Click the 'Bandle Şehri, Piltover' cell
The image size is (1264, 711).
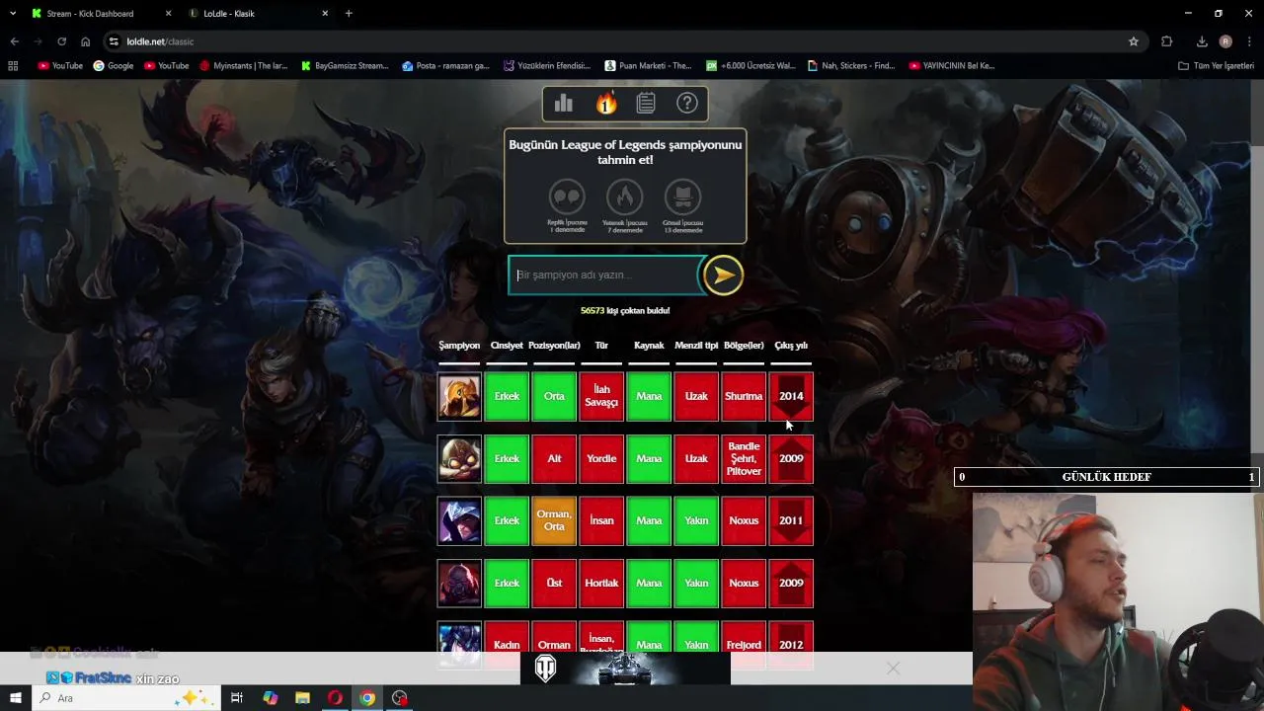pyautogui.click(x=744, y=459)
